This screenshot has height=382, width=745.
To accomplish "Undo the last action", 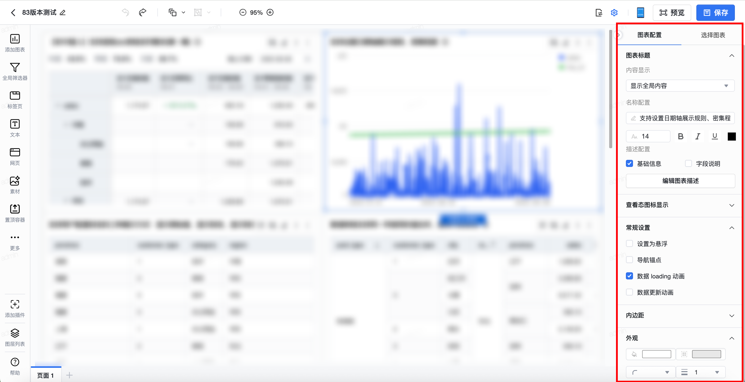I will click(x=125, y=12).
